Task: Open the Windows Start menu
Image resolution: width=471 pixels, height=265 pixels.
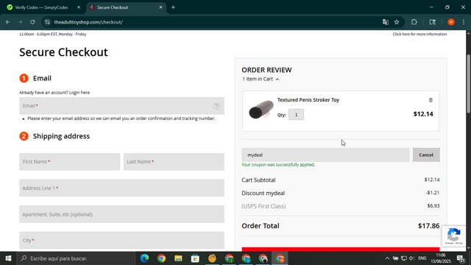Action: tap(8, 258)
